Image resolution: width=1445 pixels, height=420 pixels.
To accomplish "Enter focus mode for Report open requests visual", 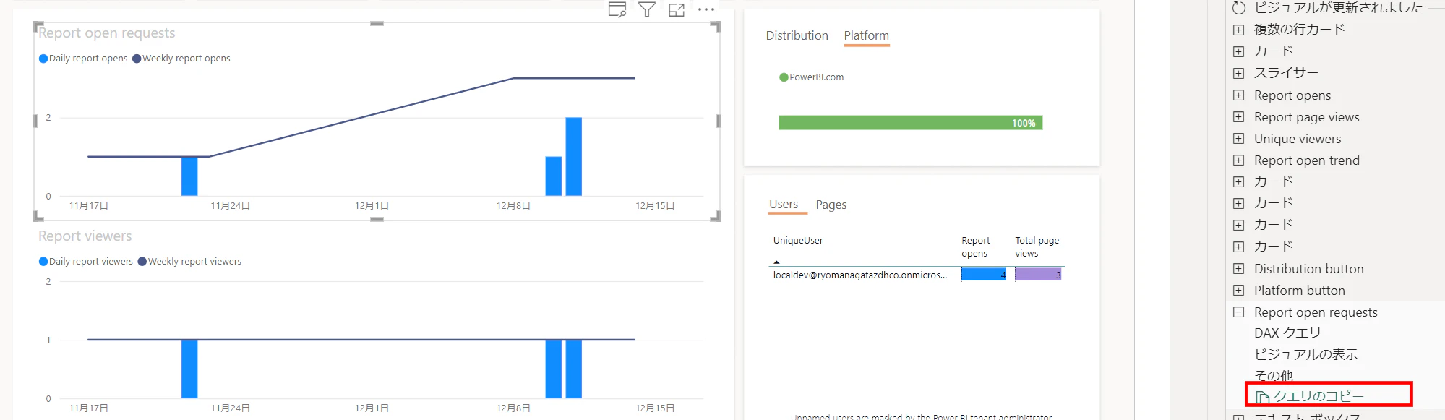I will (677, 9).
